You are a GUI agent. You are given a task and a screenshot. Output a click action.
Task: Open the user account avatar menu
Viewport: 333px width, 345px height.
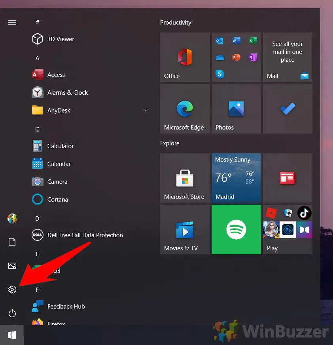[12, 219]
